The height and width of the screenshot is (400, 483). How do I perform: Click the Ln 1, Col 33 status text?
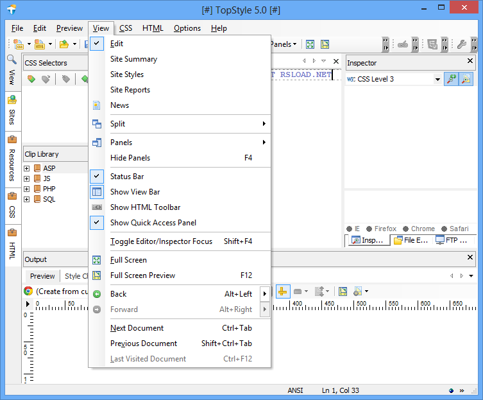point(341,390)
